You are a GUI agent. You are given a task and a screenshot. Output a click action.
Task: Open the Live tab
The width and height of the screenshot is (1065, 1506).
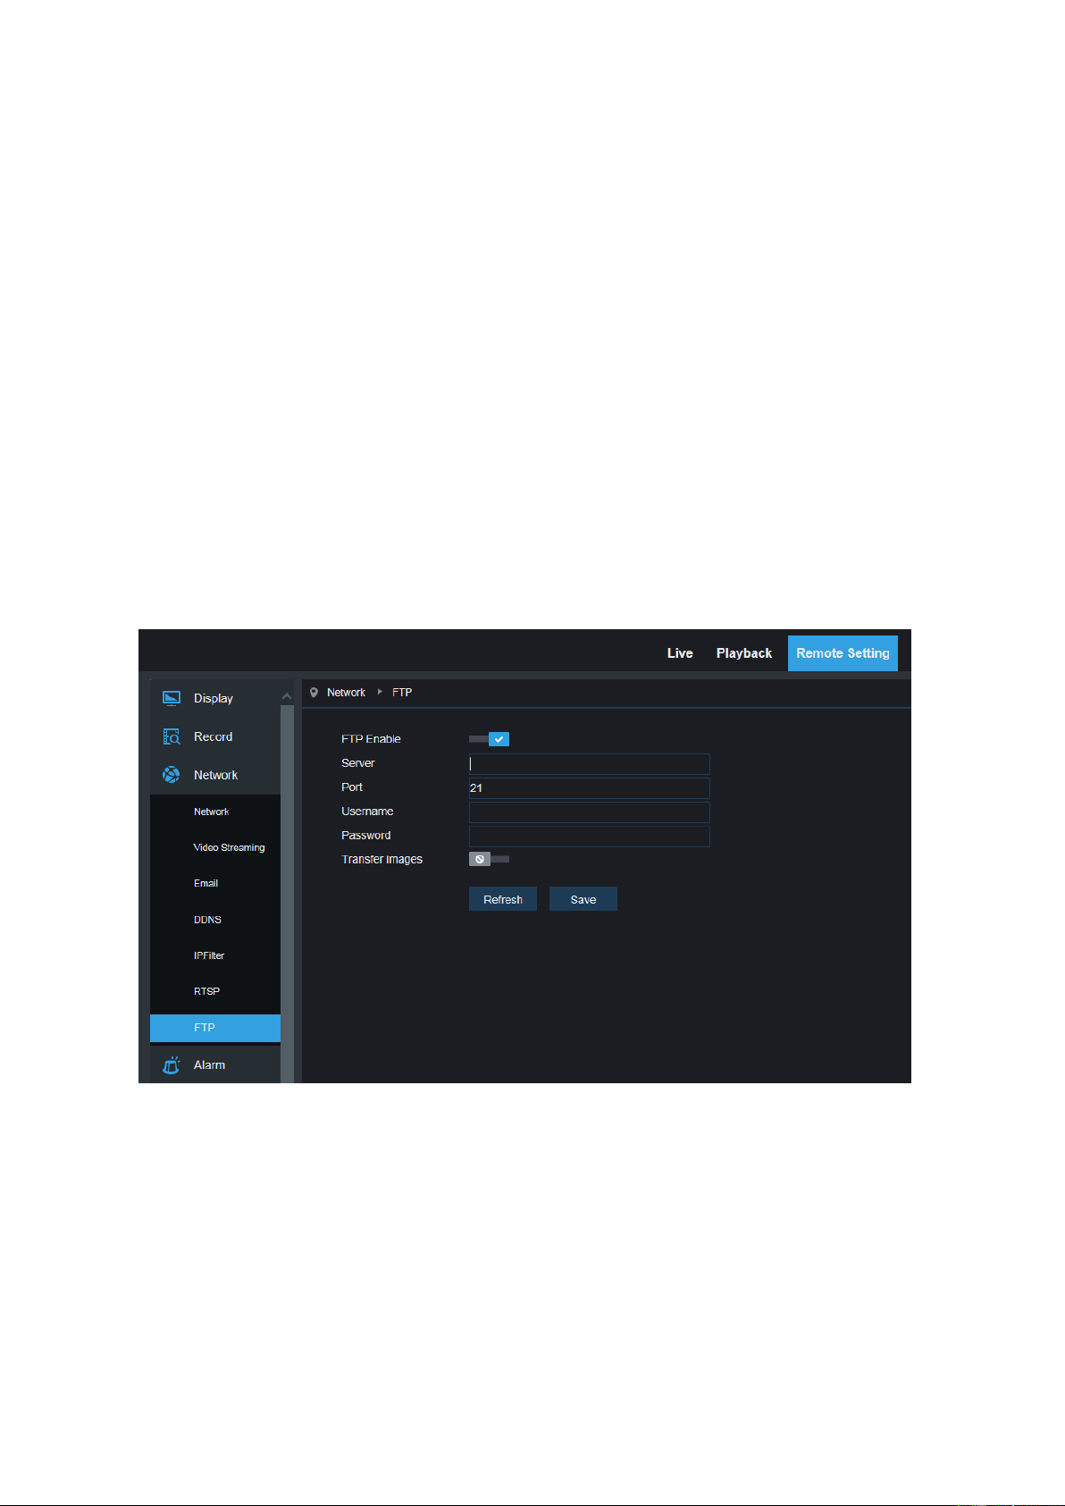680,653
